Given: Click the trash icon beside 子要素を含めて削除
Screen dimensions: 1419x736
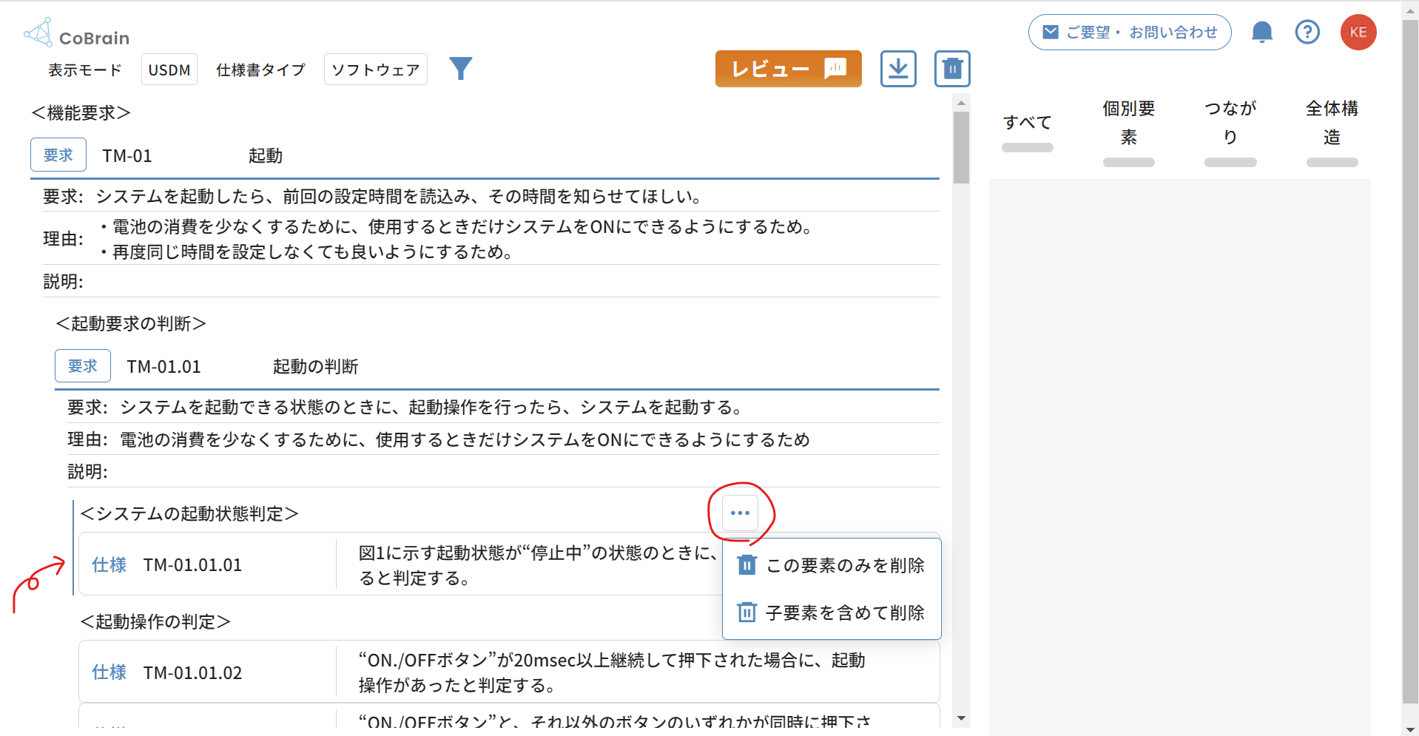Looking at the screenshot, I should coord(747,612).
